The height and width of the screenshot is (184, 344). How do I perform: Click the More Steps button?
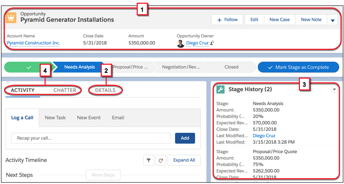(x=103, y=175)
